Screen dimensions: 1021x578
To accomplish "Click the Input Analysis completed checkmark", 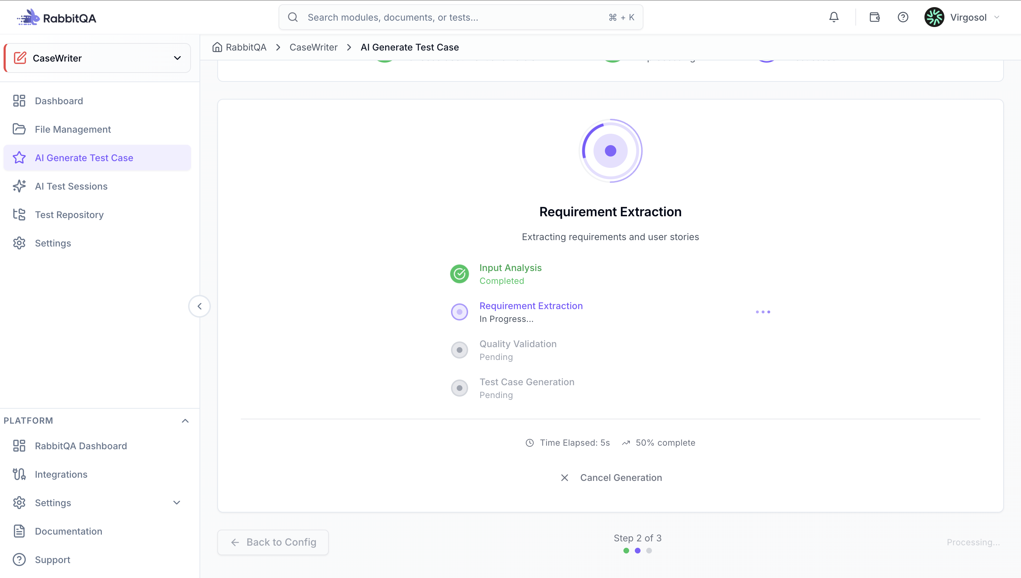I will [x=459, y=274].
